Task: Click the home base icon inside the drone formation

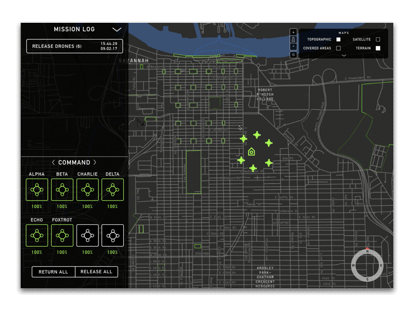Action: 252,151
